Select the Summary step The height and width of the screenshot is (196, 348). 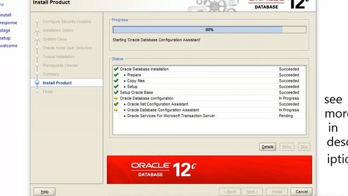51,74
